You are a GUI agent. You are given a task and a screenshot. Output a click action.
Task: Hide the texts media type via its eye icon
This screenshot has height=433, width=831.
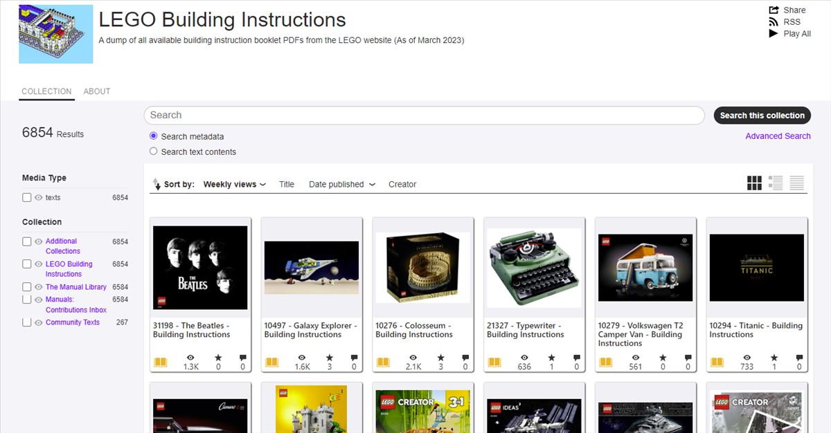click(39, 197)
